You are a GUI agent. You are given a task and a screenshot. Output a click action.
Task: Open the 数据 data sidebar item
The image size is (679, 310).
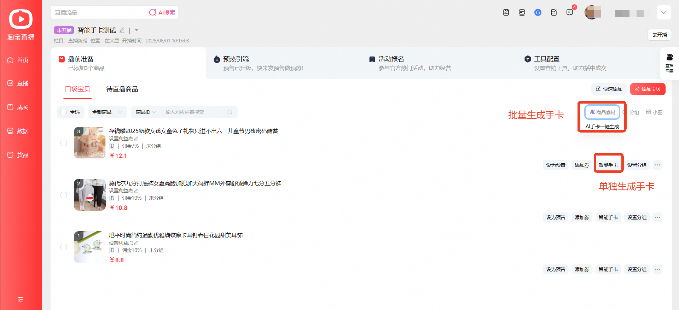18,131
